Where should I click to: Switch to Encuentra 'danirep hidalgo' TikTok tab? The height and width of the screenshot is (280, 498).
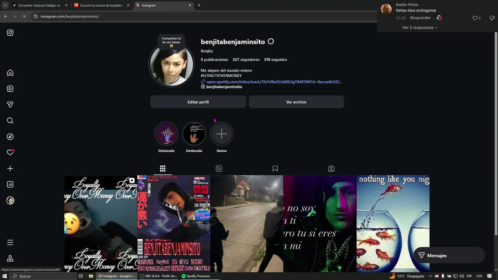[40, 5]
